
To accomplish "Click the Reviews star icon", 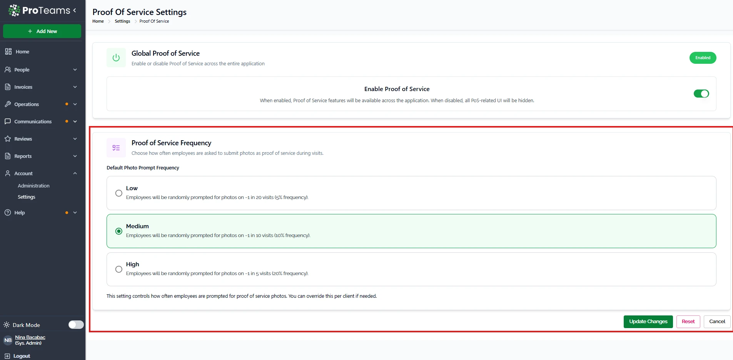I will (8, 139).
